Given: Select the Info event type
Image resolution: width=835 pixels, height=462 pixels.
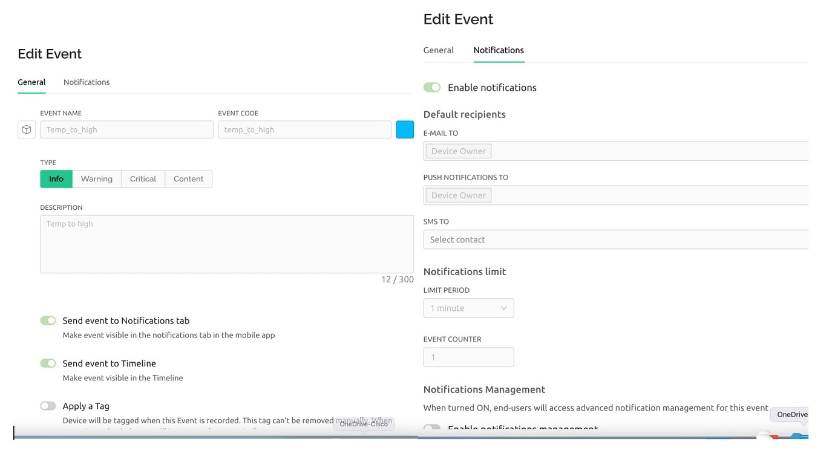Looking at the screenshot, I should [56, 179].
